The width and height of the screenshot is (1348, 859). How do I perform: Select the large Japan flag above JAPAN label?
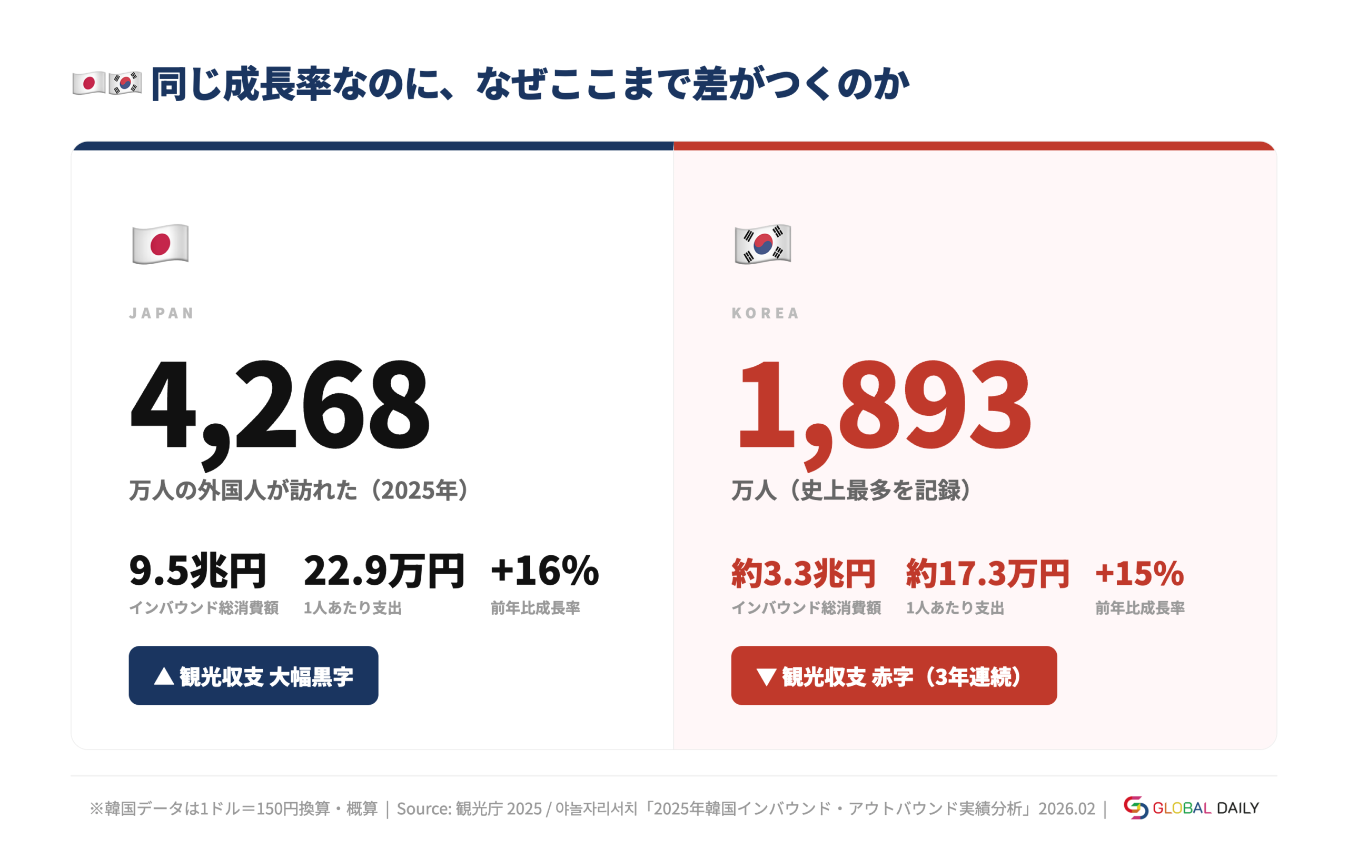tap(161, 244)
